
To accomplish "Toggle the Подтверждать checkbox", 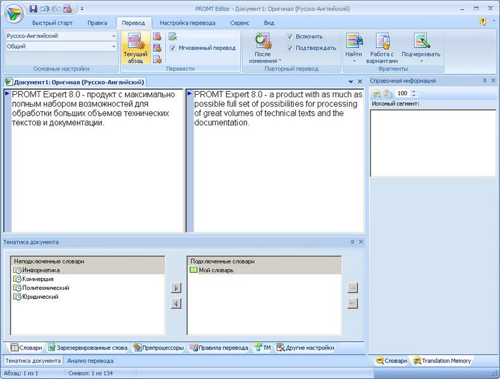I will tap(290, 48).
